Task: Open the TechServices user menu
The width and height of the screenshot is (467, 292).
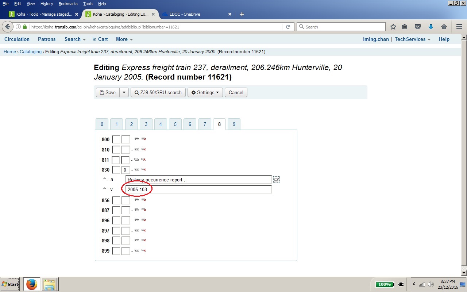Action: pyautogui.click(x=412, y=39)
